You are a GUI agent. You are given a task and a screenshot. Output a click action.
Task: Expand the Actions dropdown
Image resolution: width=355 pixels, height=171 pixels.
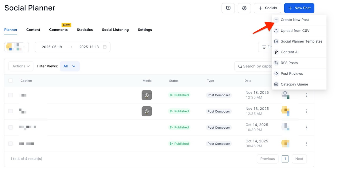click(21, 66)
